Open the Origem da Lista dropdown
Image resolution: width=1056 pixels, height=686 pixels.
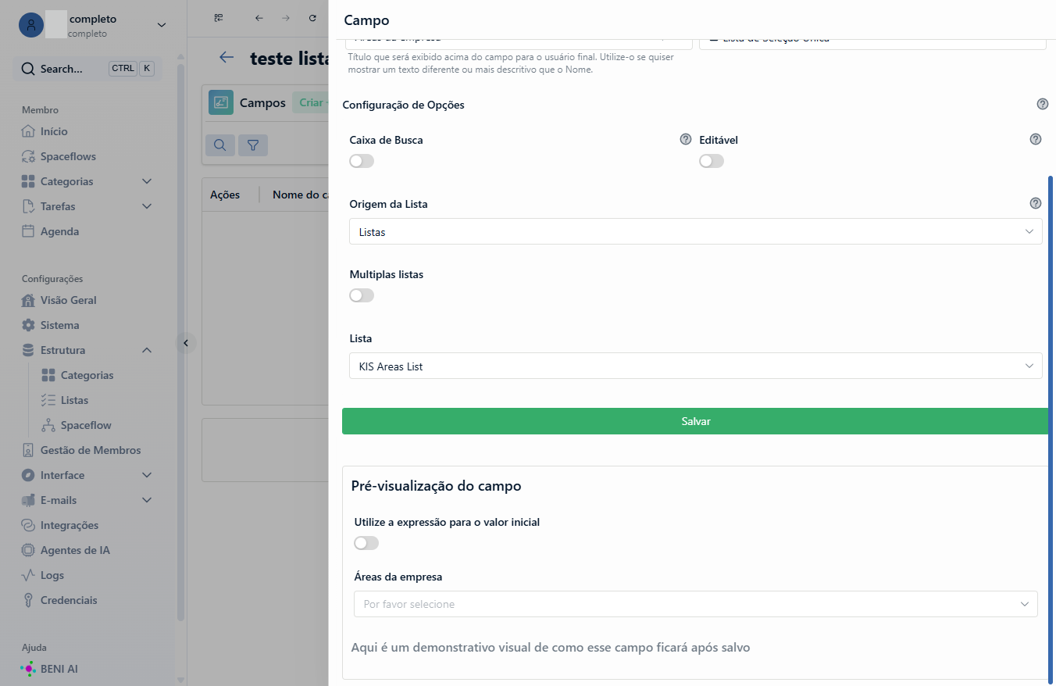click(x=695, y=231)
